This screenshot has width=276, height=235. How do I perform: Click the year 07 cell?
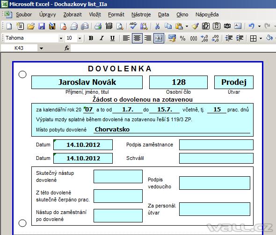point(88,110)
